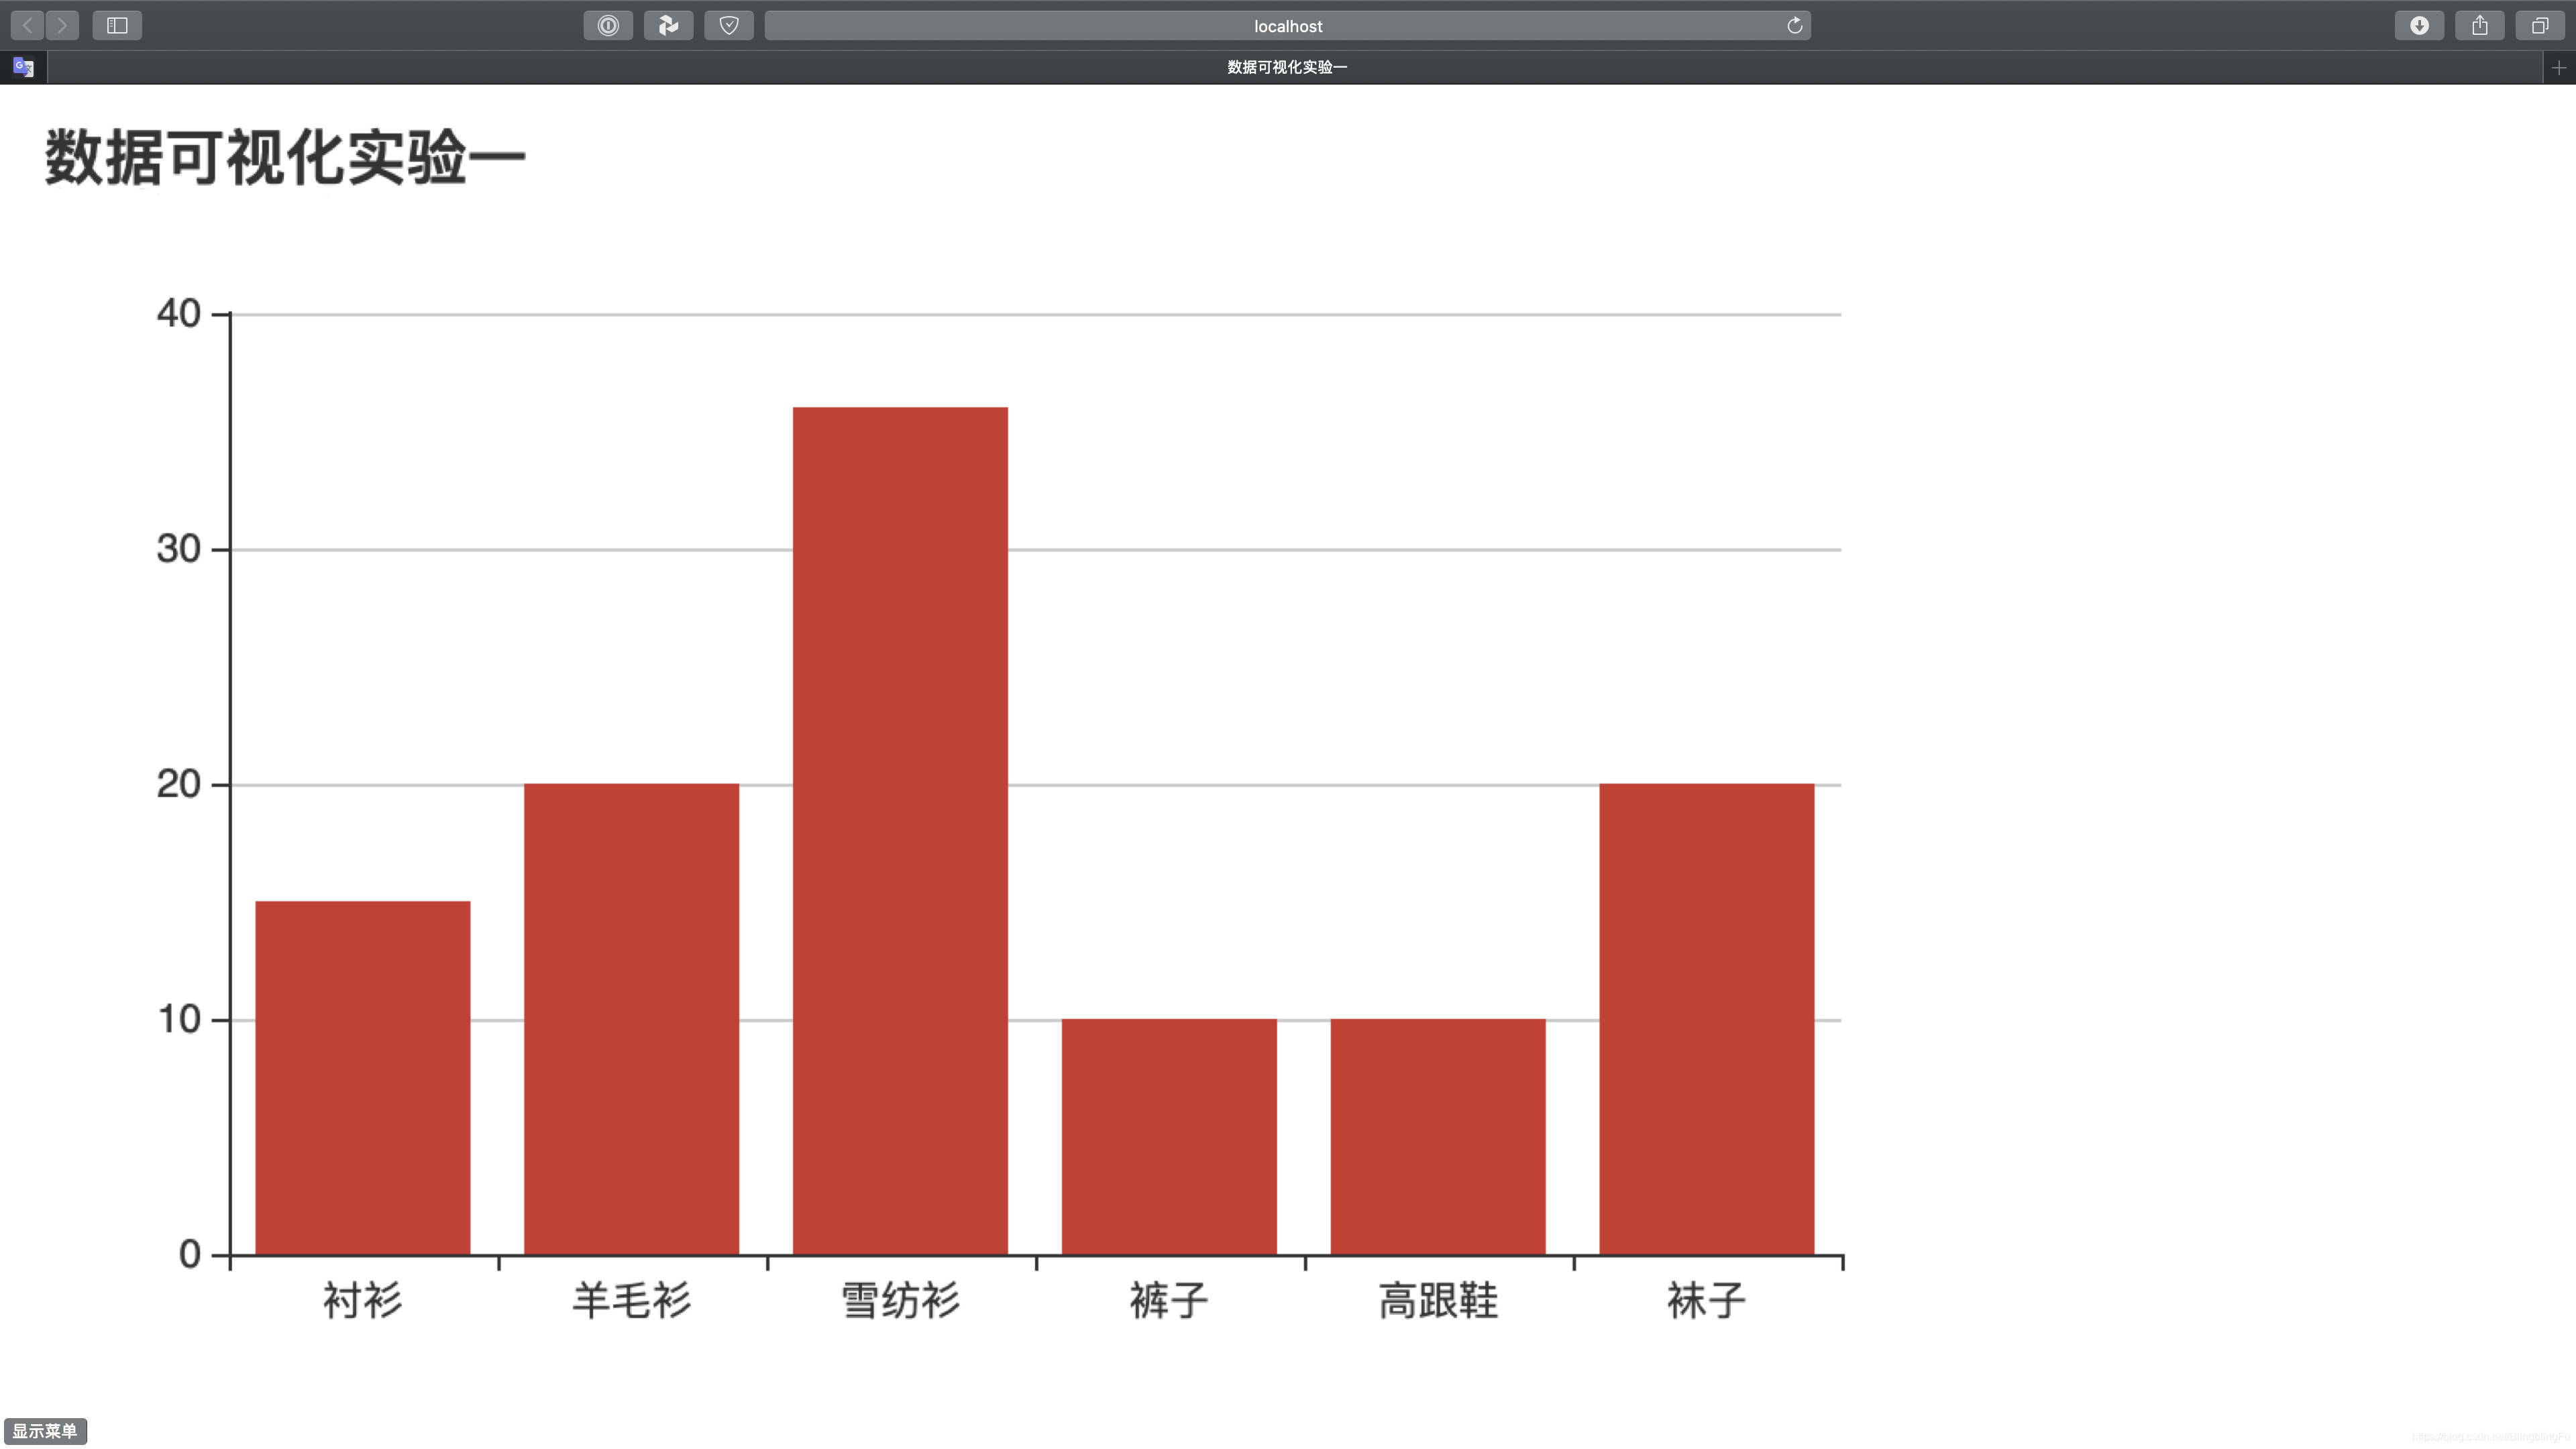Click the 40 y-axis label
The image size is (2576, 1449).
coord(179,314)
